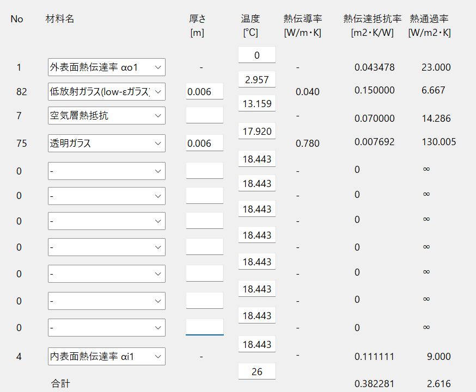Click the total resistance value 0.382281

coord(374,384)
